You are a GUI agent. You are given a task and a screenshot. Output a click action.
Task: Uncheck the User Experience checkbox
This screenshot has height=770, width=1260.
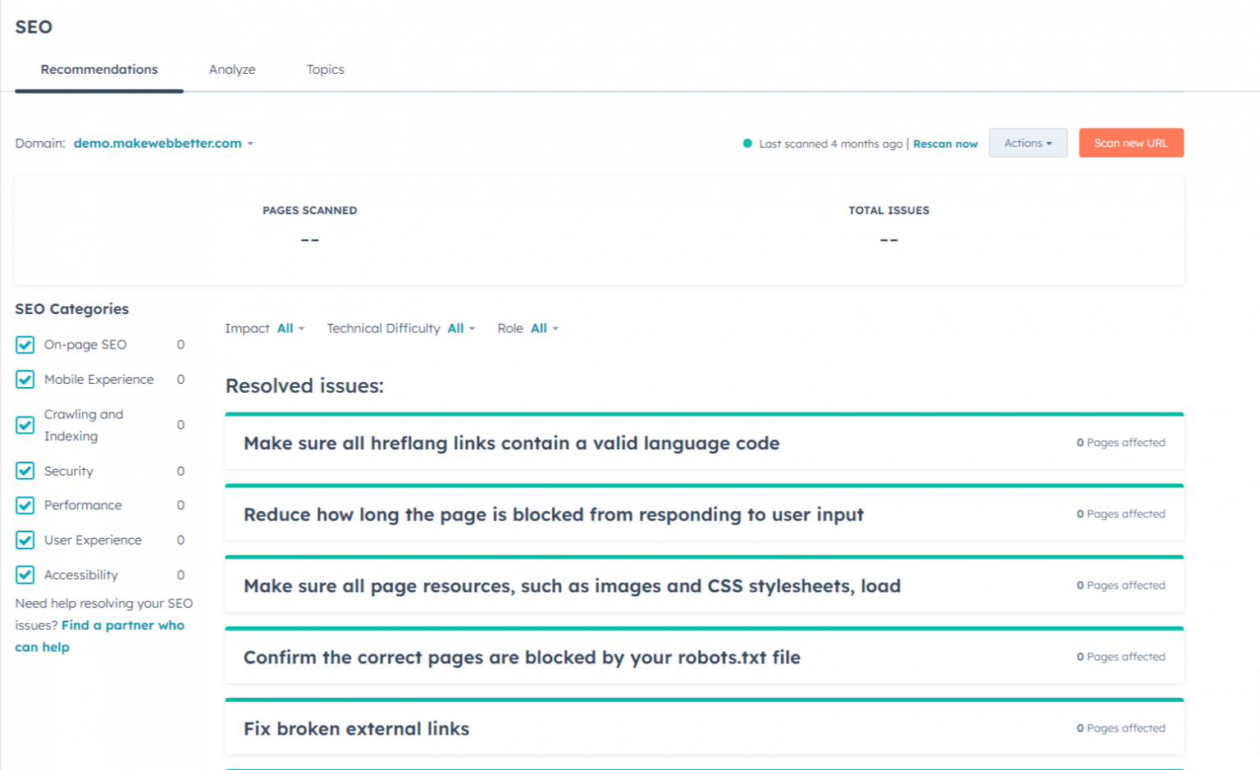tap(25, 540)
